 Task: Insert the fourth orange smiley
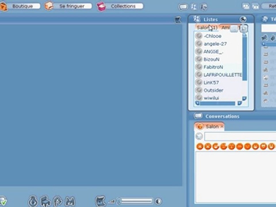[x=224, y=146]
